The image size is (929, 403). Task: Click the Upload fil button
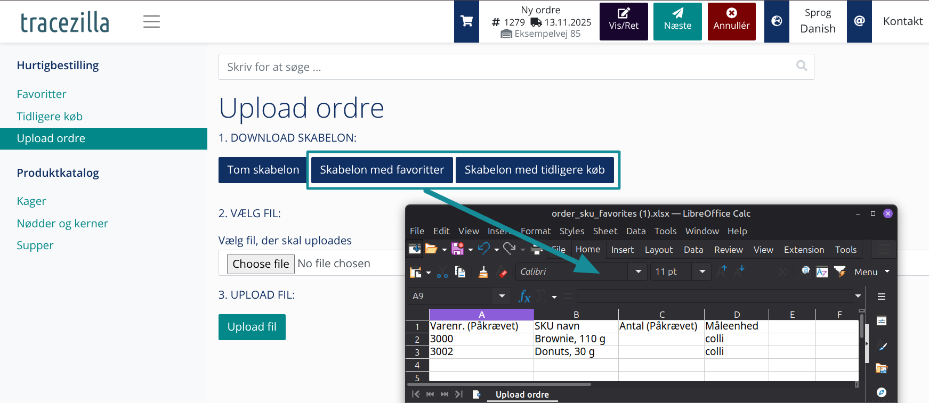click(x=252, y=327)
